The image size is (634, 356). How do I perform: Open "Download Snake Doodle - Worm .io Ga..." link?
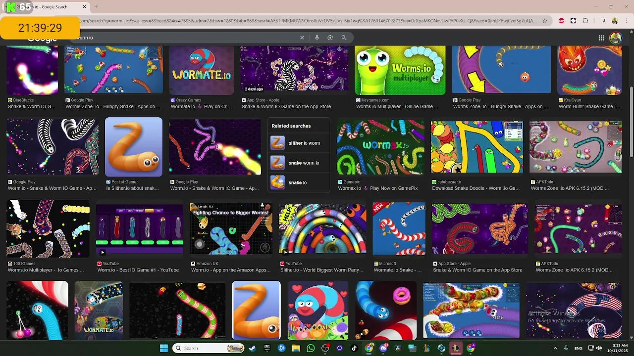click(x=476, y=188)
